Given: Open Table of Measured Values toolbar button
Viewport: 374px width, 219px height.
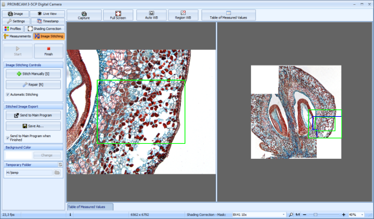Looking at the screenshot, I should pyautogui.click(x=229, y=15).
